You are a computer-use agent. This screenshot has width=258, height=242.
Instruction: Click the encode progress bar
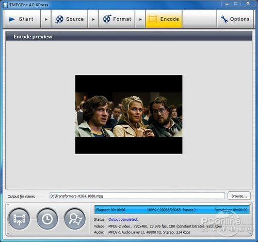coord(172,210)
